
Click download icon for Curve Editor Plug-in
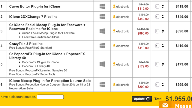tap(114, 6)
